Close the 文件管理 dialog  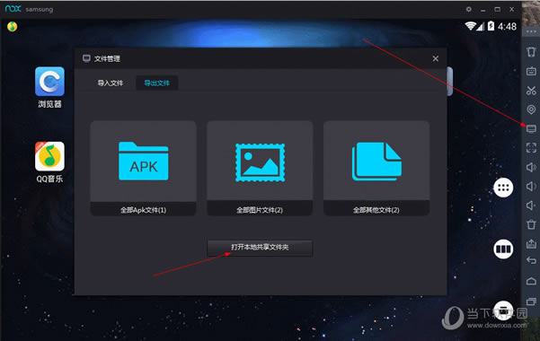click(435, 59)
